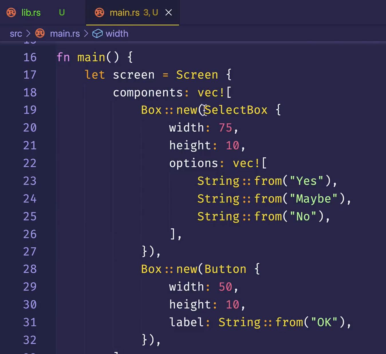Screen dimensions: 386x354
Task: Select line number 28 in the gutter
Action: point(30,269)
